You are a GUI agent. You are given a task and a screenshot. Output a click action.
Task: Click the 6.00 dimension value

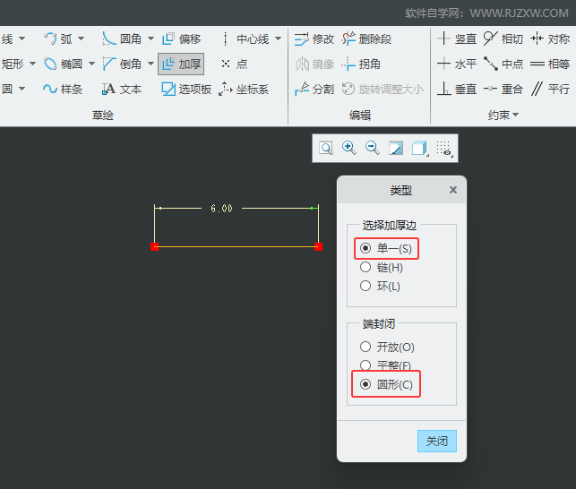point(221,209)
